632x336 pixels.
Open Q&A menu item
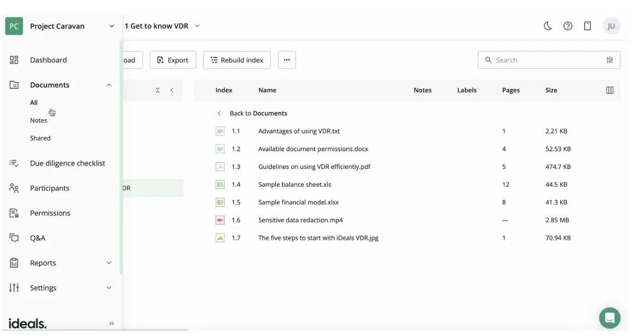tap(38, 238)
